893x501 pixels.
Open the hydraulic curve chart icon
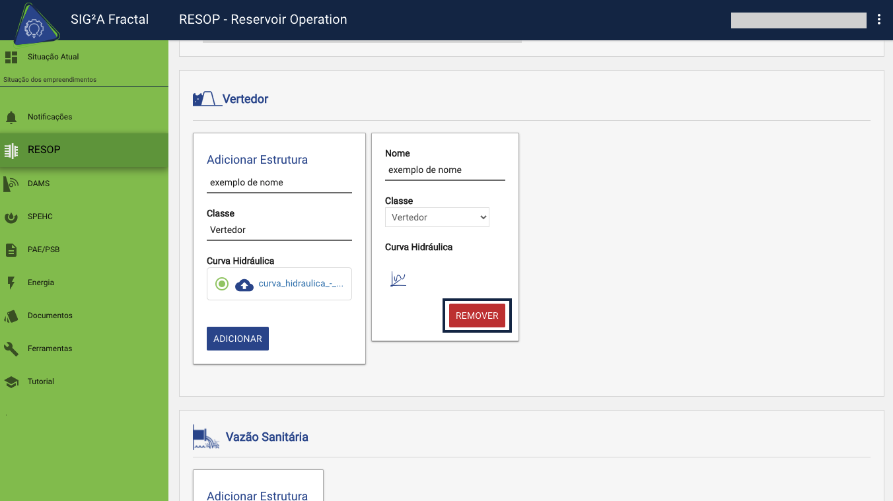[x=398, y=280]
